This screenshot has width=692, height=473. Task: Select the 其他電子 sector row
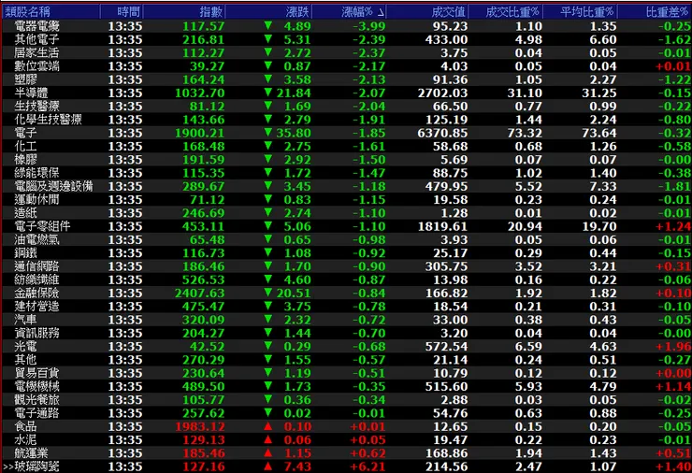346,39
